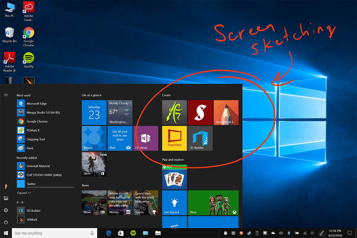This screenshot has width=357, height=238.
Task: Open CLIP STUDIO PAINT (64bit)
Action: click(x=46, y=175)
